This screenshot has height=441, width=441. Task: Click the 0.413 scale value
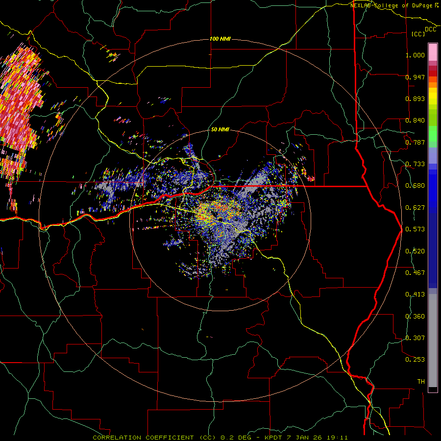(415, 294)
